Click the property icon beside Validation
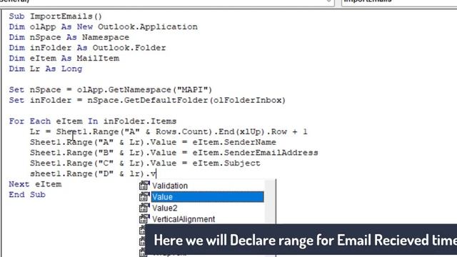Image resolution: width=457 pixels, height=257 pixels. (x=144, y=186)
